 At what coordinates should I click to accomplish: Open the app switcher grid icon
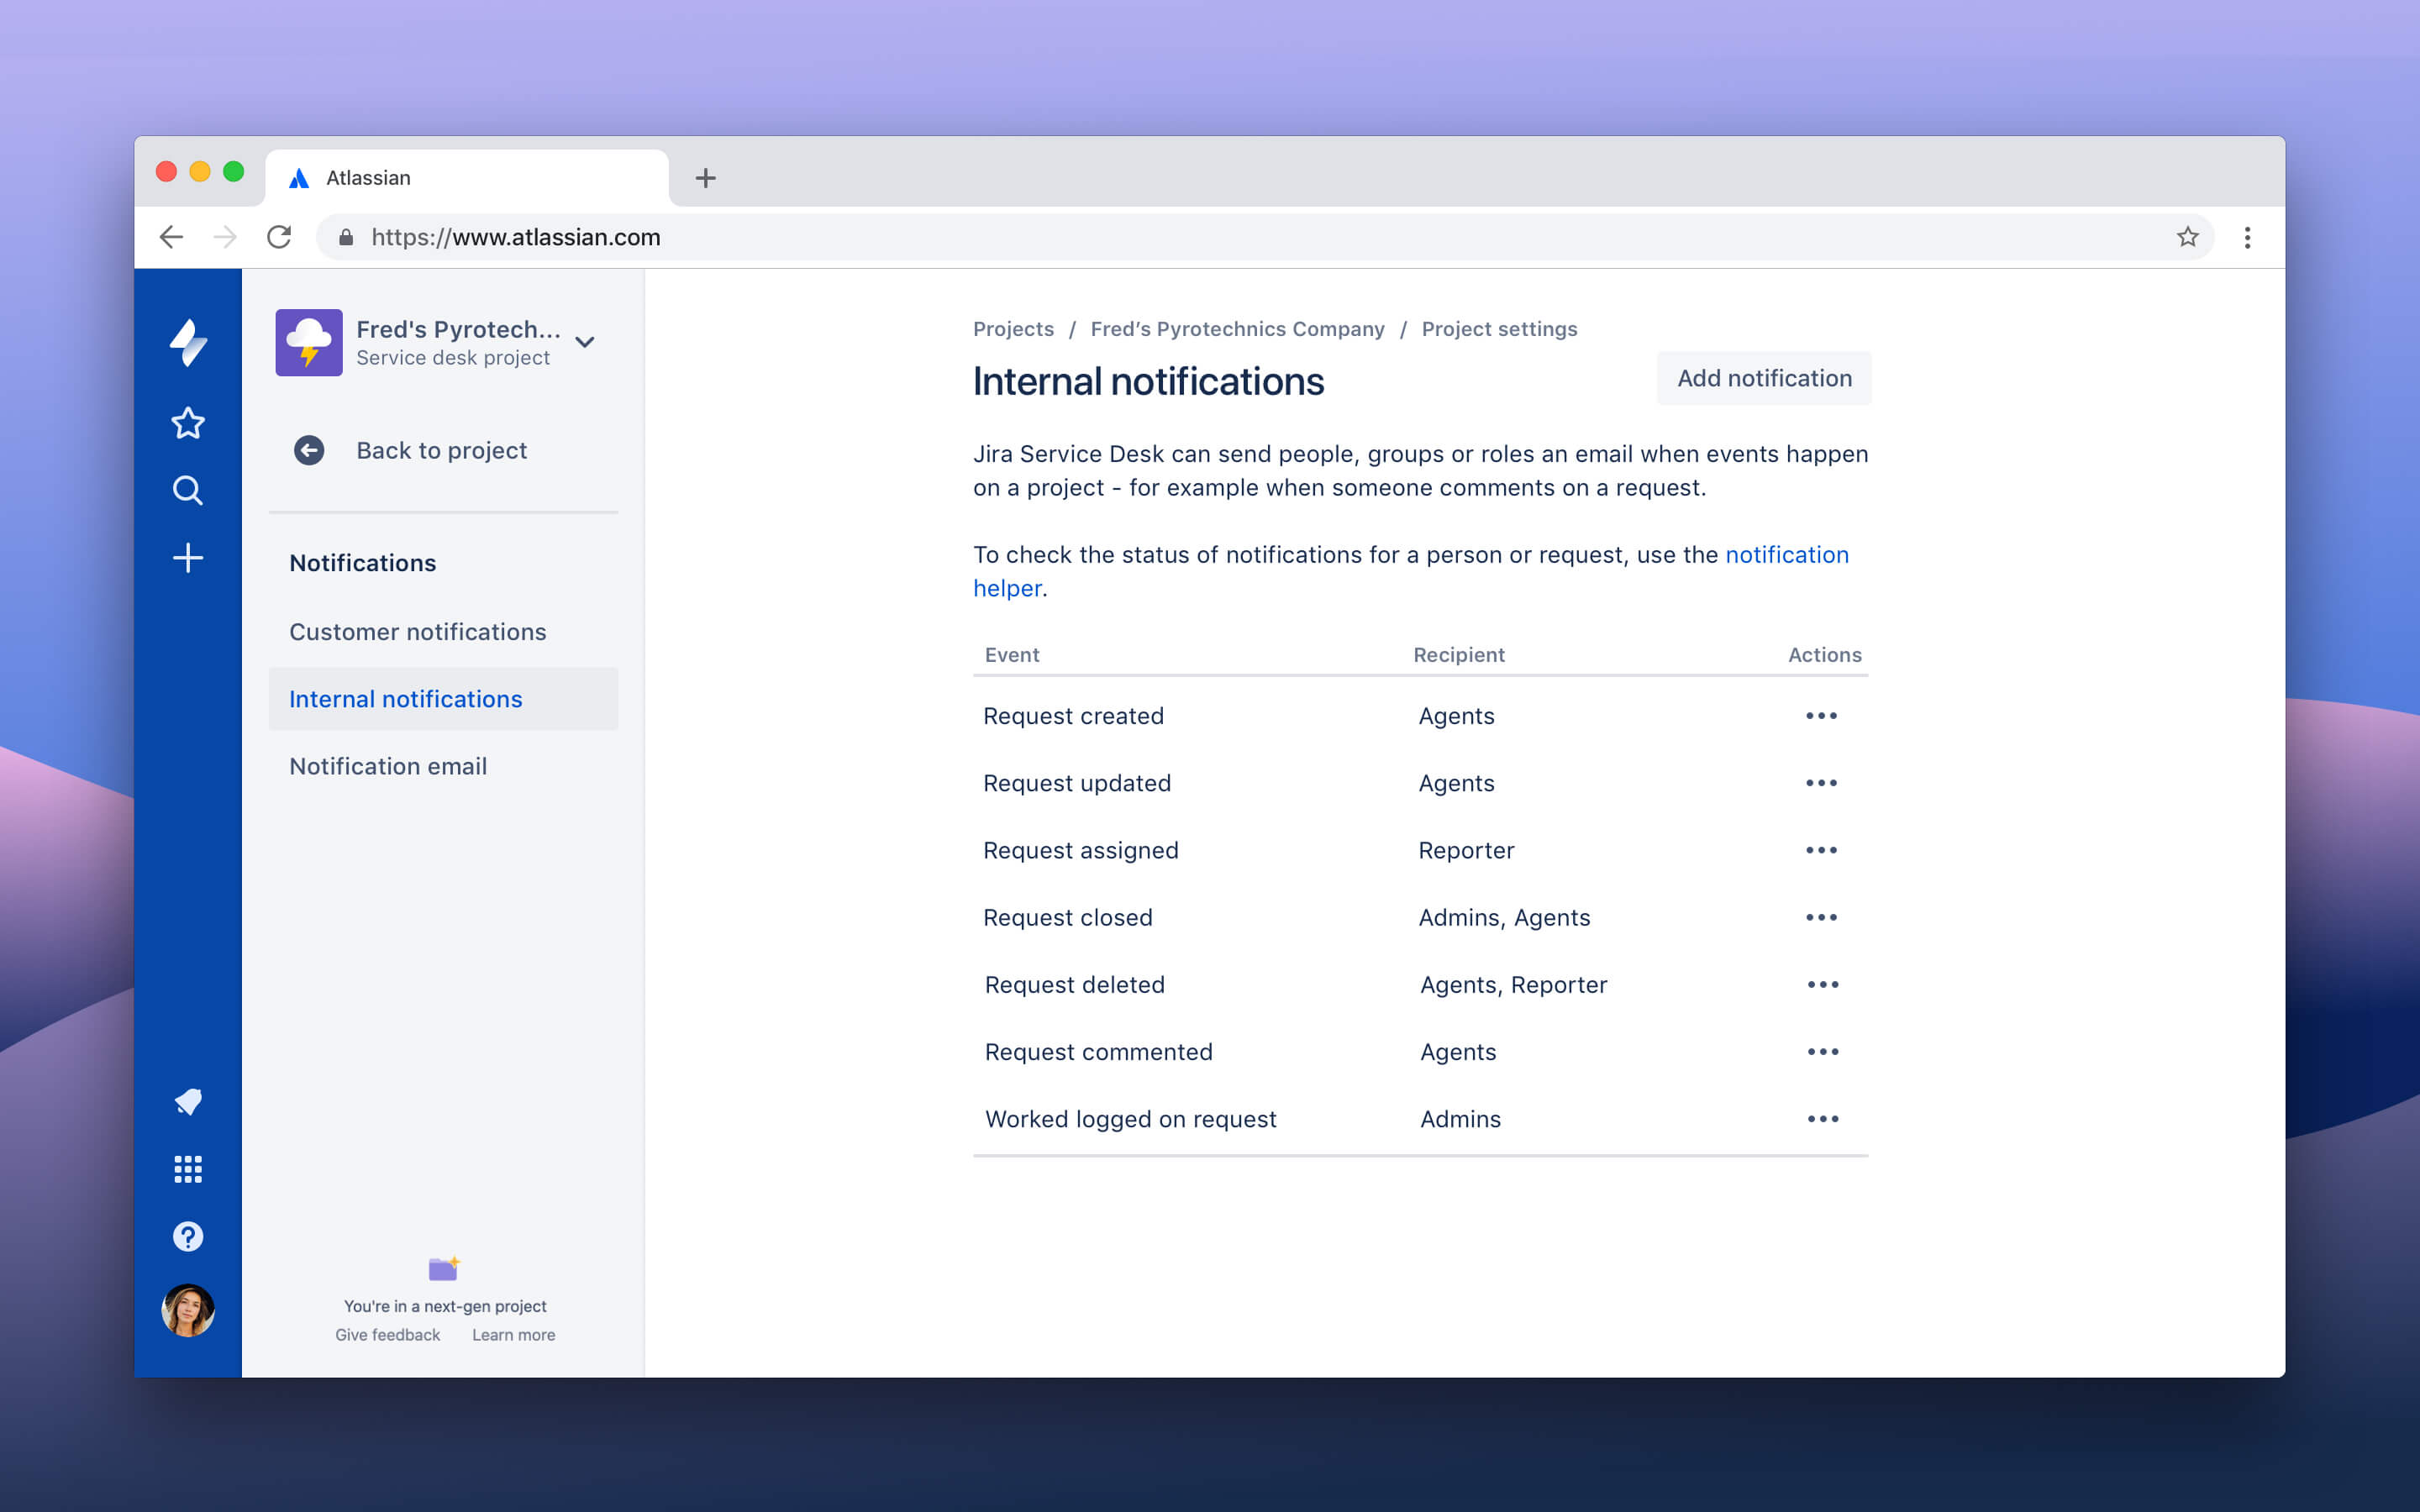(x=188, y=1169)
